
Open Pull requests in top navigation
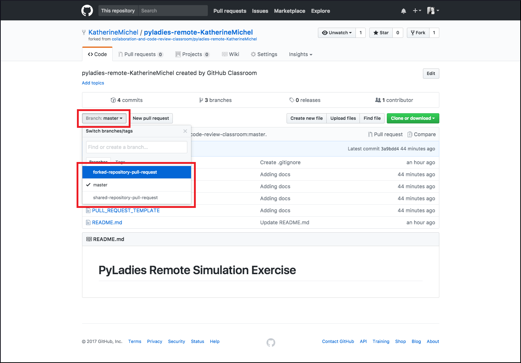[230, 11]
